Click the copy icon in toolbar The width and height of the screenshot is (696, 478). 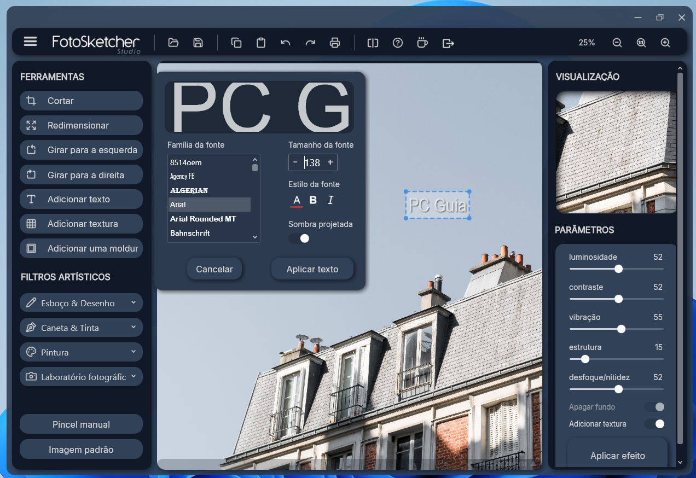236,43
